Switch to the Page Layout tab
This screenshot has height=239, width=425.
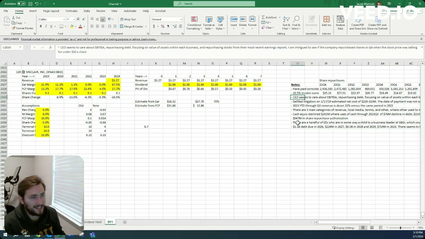[51, 11]
